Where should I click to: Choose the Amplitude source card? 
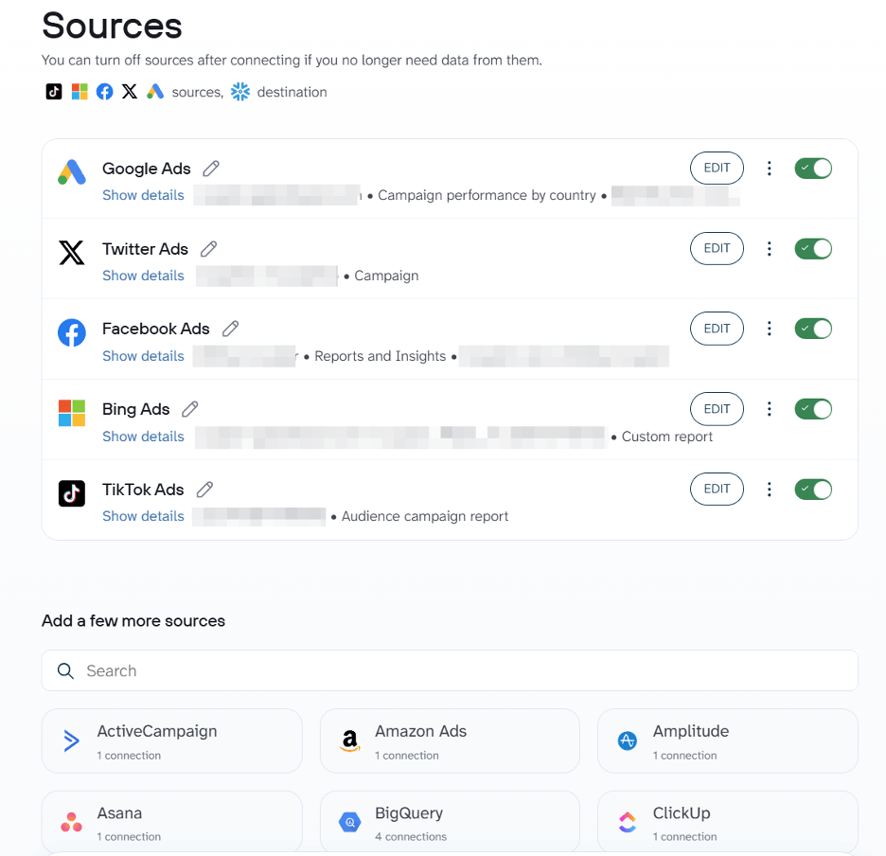(x=727, y=741)
